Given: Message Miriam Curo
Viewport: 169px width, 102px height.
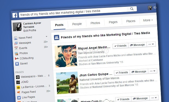Looking at the screenshot, I should pyautogui.click(x=140, y=98).
